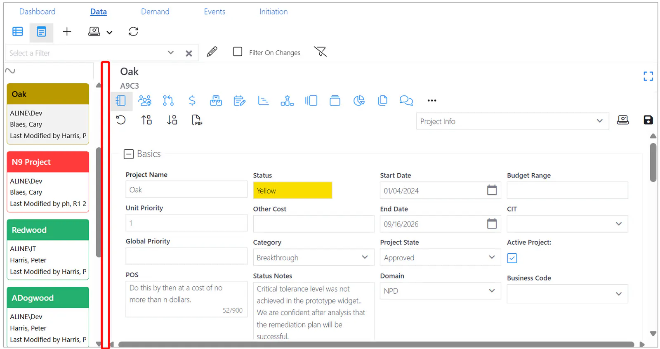Open the documents copy icon

(382, 101)
